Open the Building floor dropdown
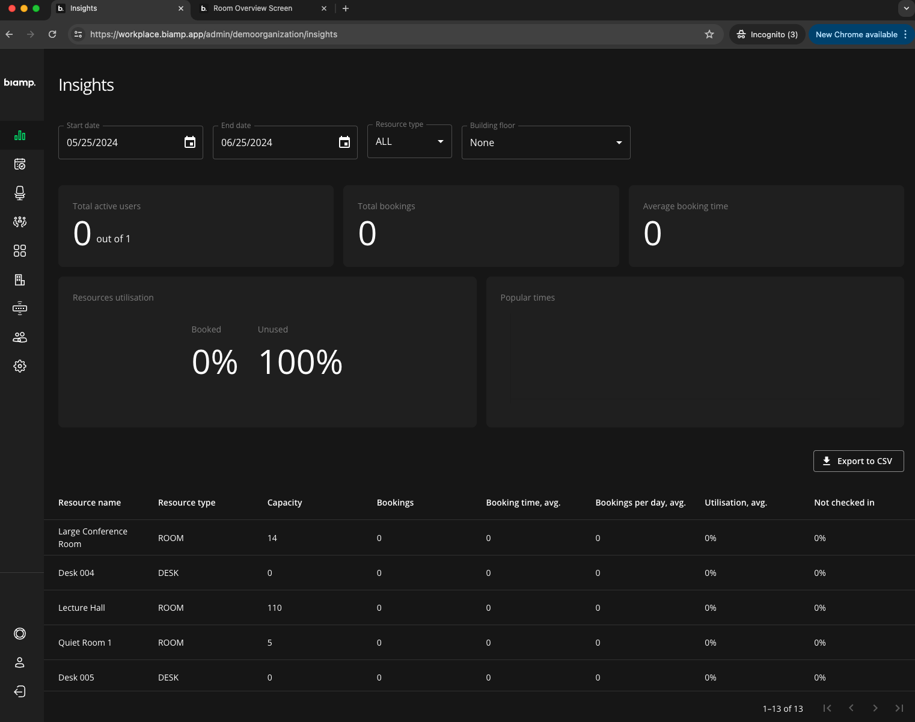The image size is (915, 722). [546, 142]
